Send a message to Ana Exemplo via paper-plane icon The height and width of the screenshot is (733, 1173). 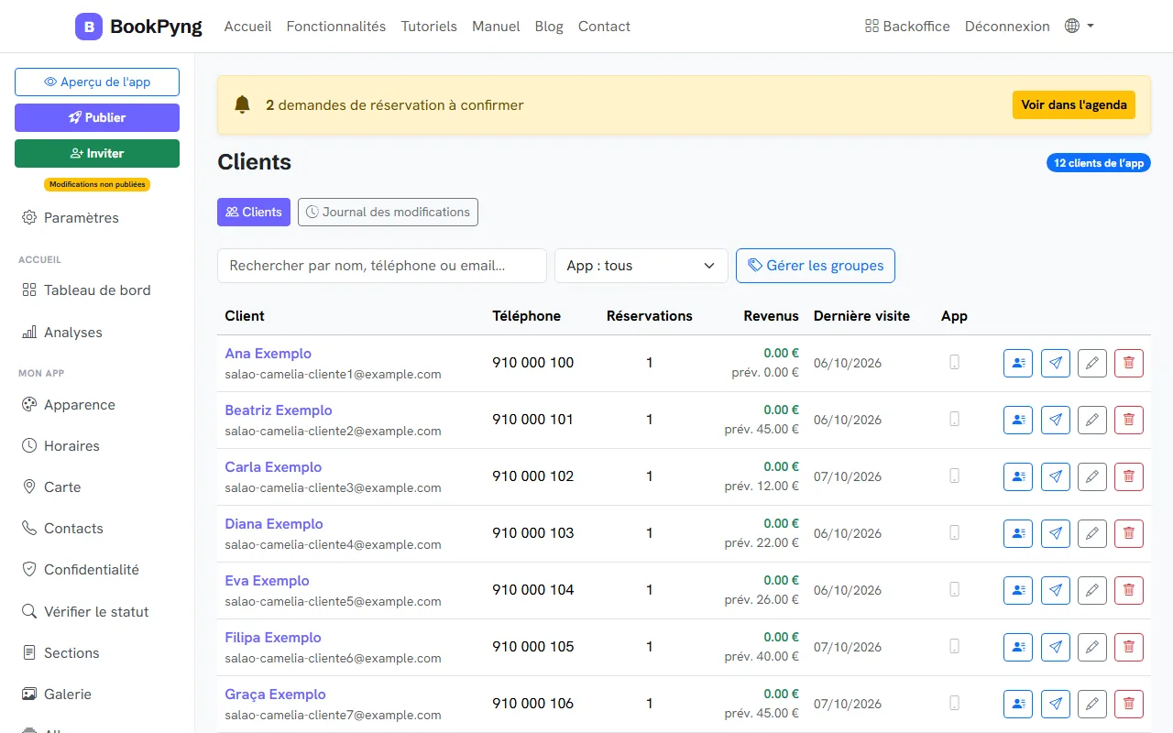1056,364
